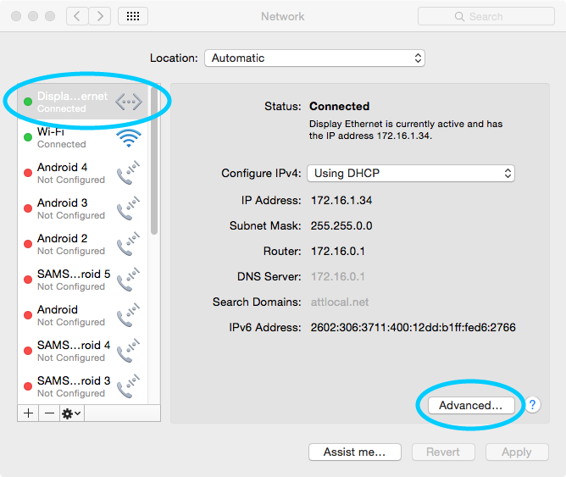This screenshot has width=566, height=477.
Task: Go forward with the right arrow button
Action: (100, 16)
